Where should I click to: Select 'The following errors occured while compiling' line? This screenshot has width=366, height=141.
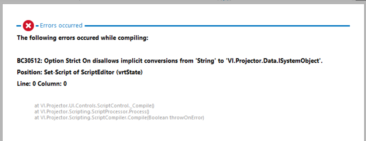83,37
